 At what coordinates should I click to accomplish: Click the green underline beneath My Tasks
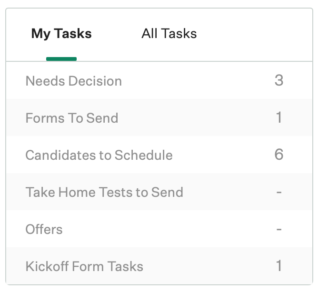(x=61, y=59)
